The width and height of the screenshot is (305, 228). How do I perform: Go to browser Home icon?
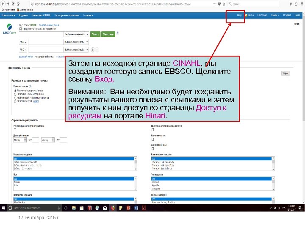point(18,4)
